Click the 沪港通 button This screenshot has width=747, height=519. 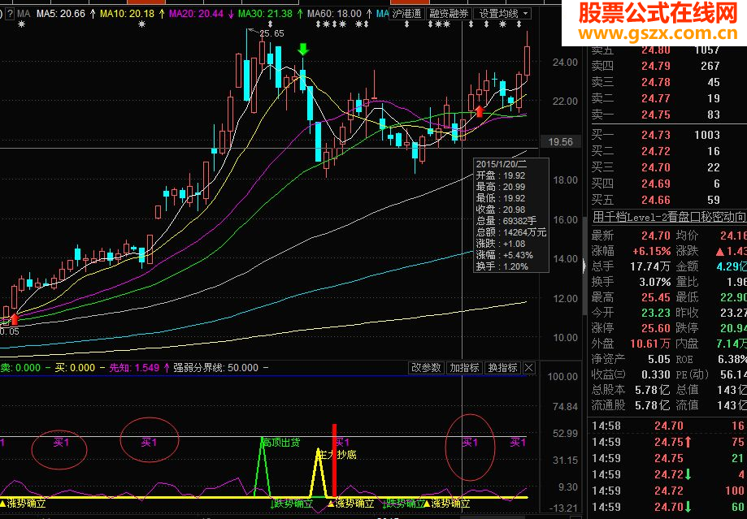tap(407, 14)
